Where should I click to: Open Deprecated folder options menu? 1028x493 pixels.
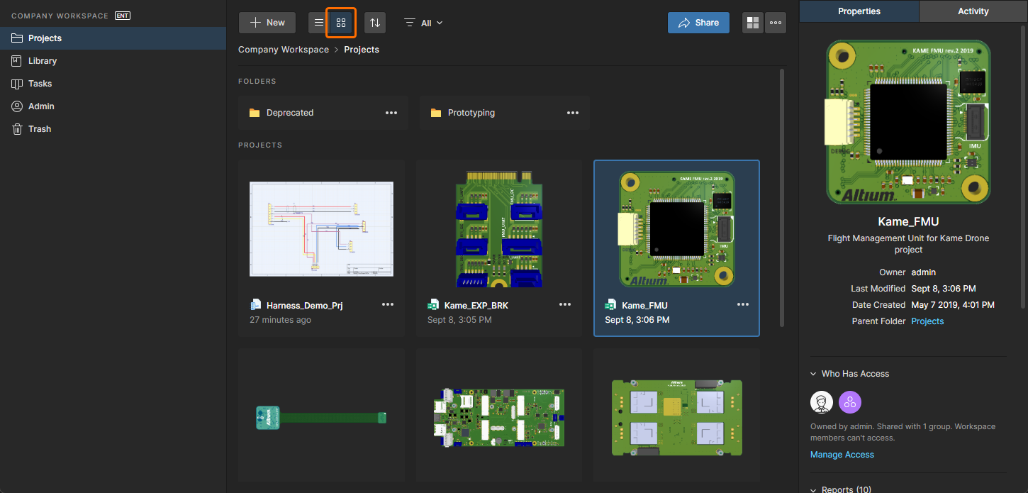coord(391,113)
